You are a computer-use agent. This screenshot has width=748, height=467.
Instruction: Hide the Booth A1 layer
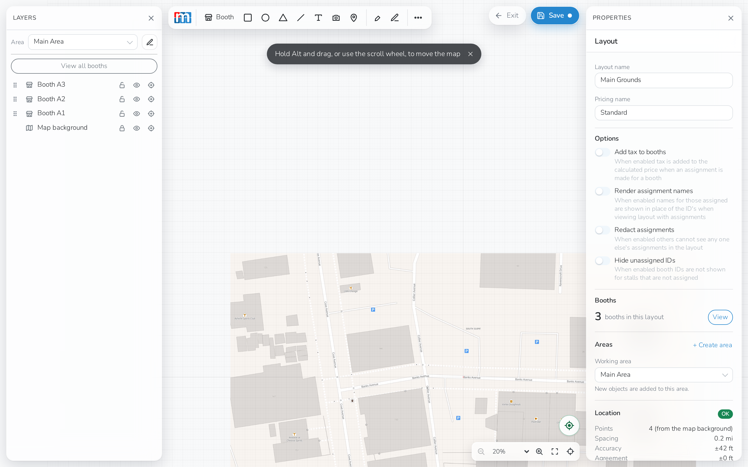pyautogui.click(x=136, y=114)
